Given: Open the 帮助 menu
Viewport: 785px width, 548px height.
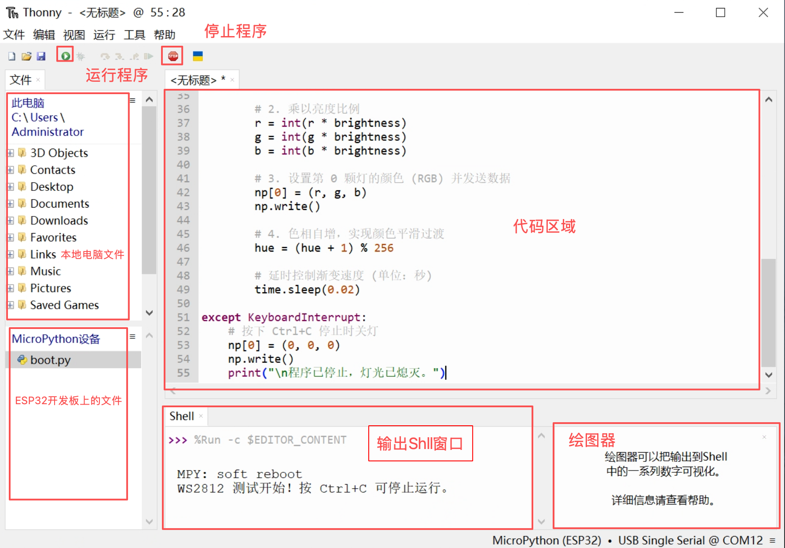Looking at the screenshot, I should tap(165, 35).
